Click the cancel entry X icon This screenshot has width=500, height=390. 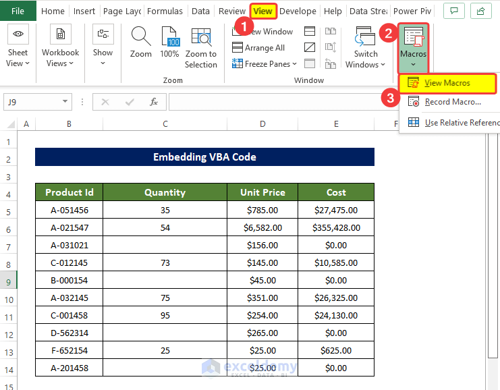105,102
